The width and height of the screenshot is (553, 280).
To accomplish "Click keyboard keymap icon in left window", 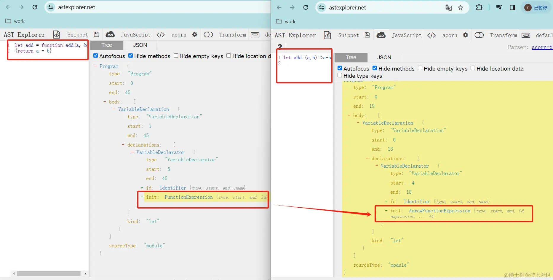I will [x=255, y=35].
